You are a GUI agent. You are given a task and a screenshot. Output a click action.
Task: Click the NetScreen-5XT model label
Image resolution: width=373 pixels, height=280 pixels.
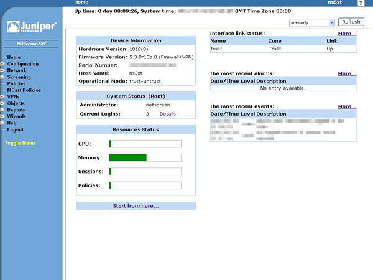31,44
